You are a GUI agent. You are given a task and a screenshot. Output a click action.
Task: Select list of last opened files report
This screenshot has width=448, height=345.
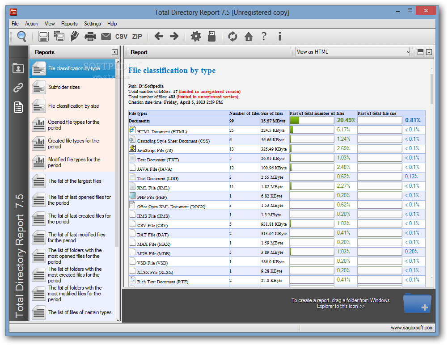(x=72, y=200)
